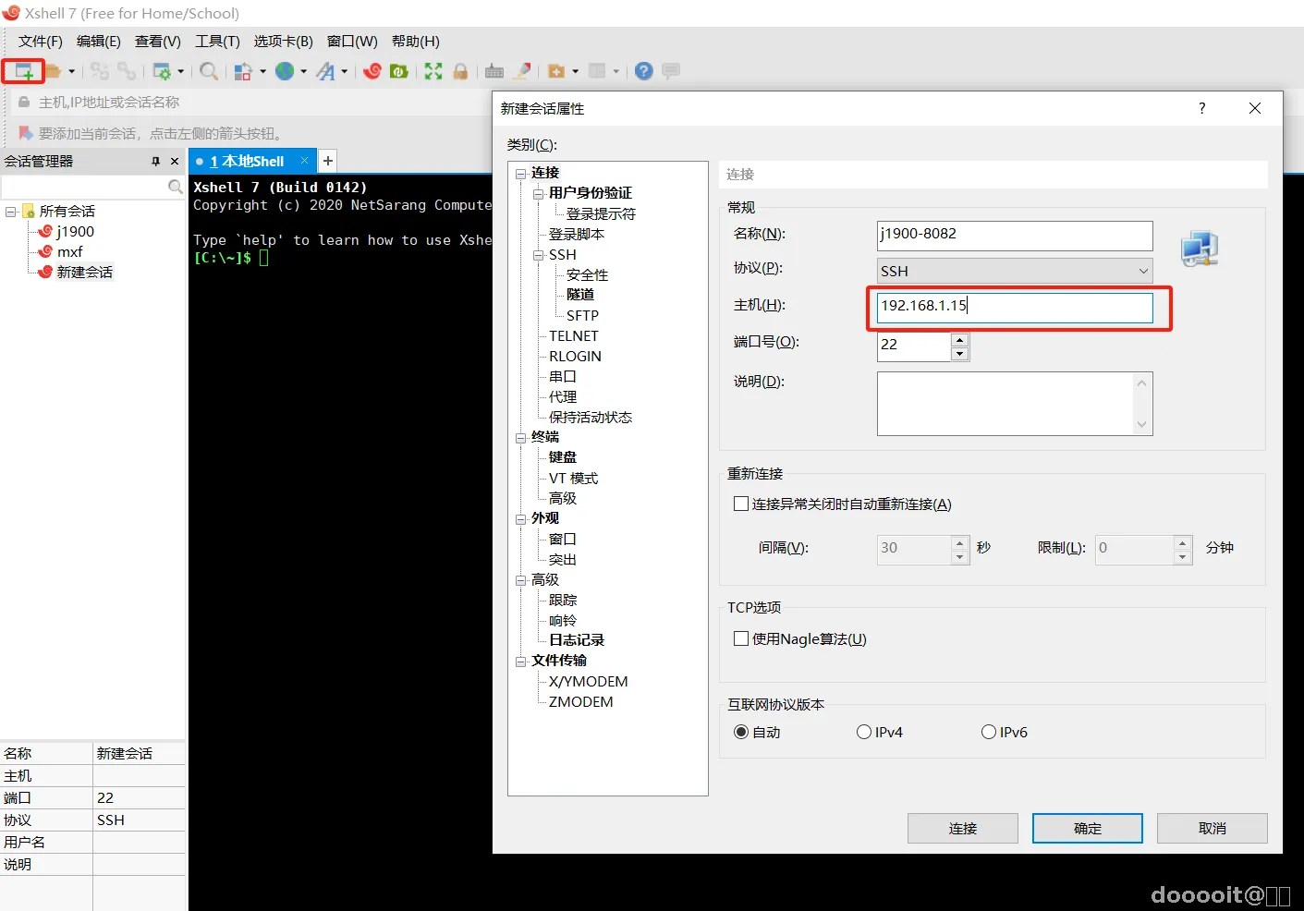Click the 说明 description text area
1304x911 pixels.
point(1015,404)
